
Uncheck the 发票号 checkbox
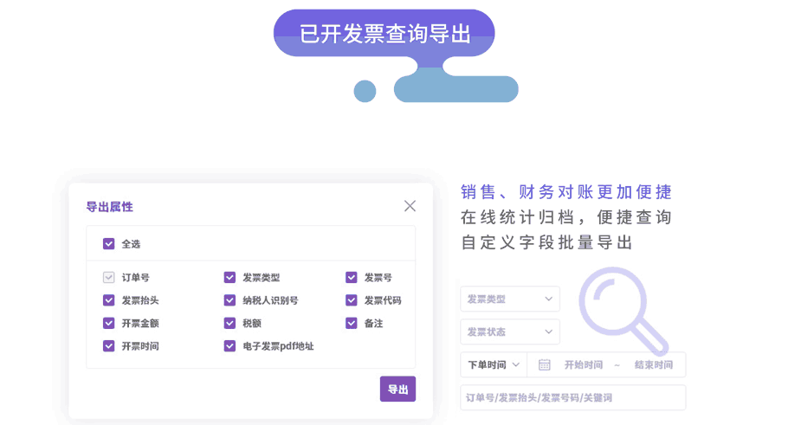[352, 277]
